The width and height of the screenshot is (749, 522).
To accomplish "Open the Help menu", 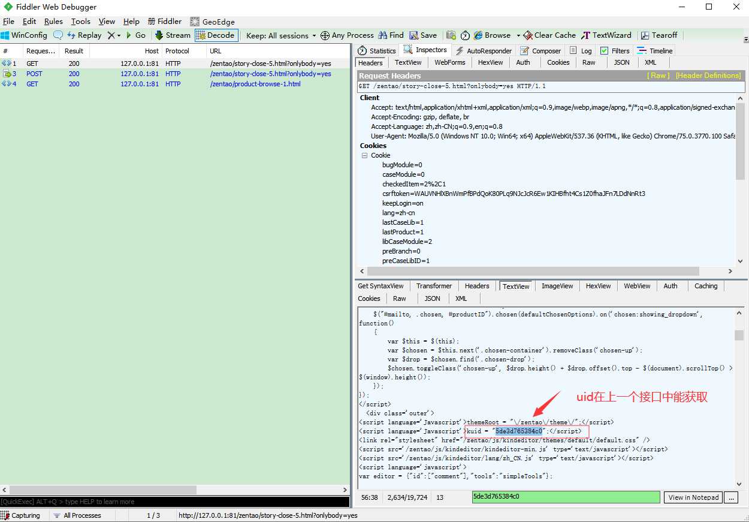I will (131, 21).
